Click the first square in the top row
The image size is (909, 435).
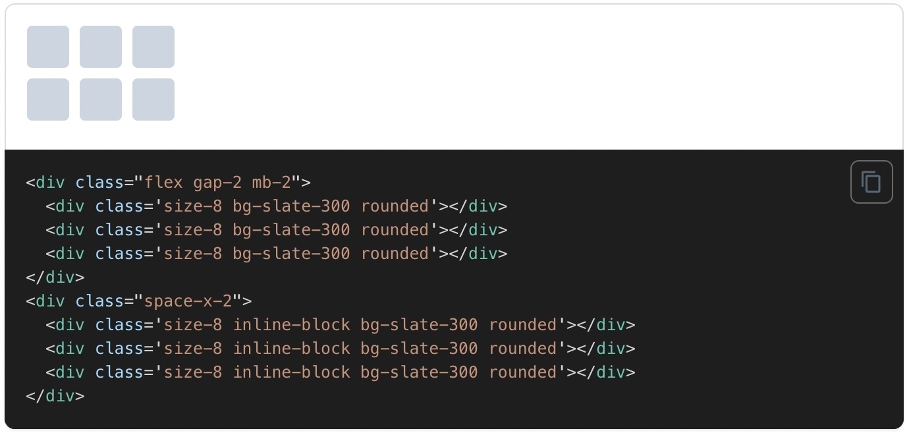pos(48,47)
